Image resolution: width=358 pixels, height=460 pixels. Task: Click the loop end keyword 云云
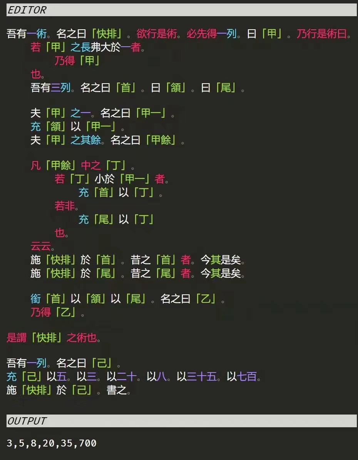click(40, 246)
